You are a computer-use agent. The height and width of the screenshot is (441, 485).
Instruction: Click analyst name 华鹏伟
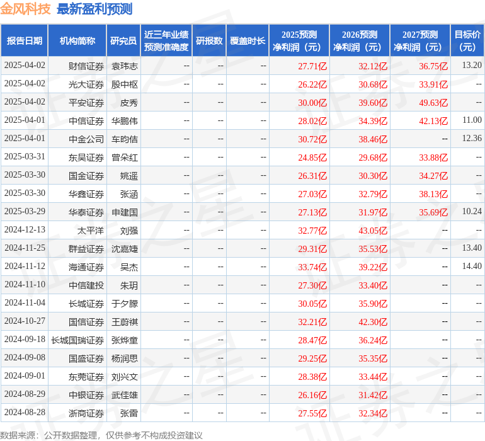[x=125, y=120]
